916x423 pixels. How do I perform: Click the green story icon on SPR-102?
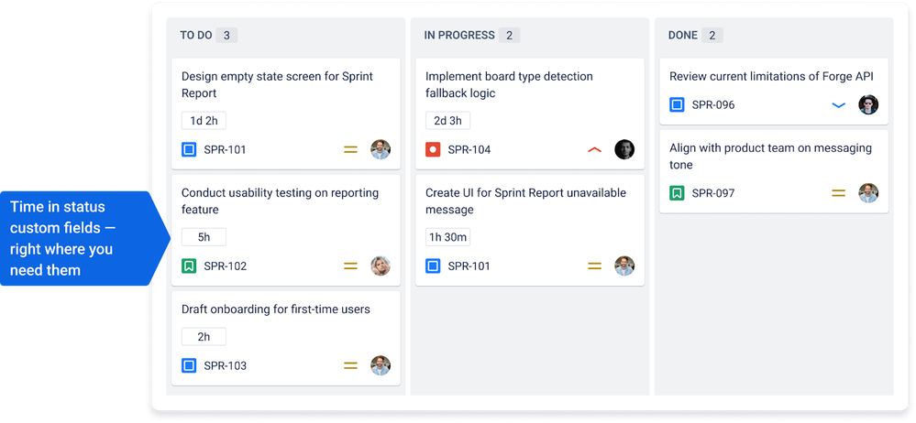click(x=189, y=266)
